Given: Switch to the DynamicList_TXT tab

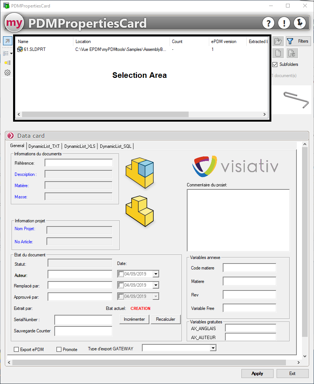Looking at the screenshot, I should pos(44,146).
